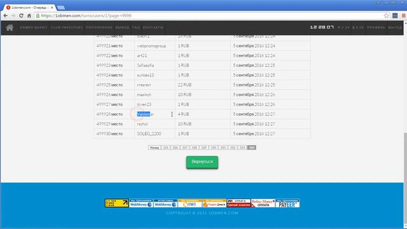Click the Единый кошелек banner
Screen dimensions: 407x229
[238, 203]
